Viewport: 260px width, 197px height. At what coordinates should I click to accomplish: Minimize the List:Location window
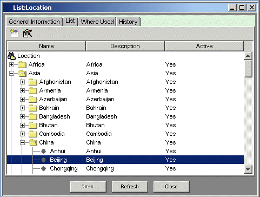232,8
